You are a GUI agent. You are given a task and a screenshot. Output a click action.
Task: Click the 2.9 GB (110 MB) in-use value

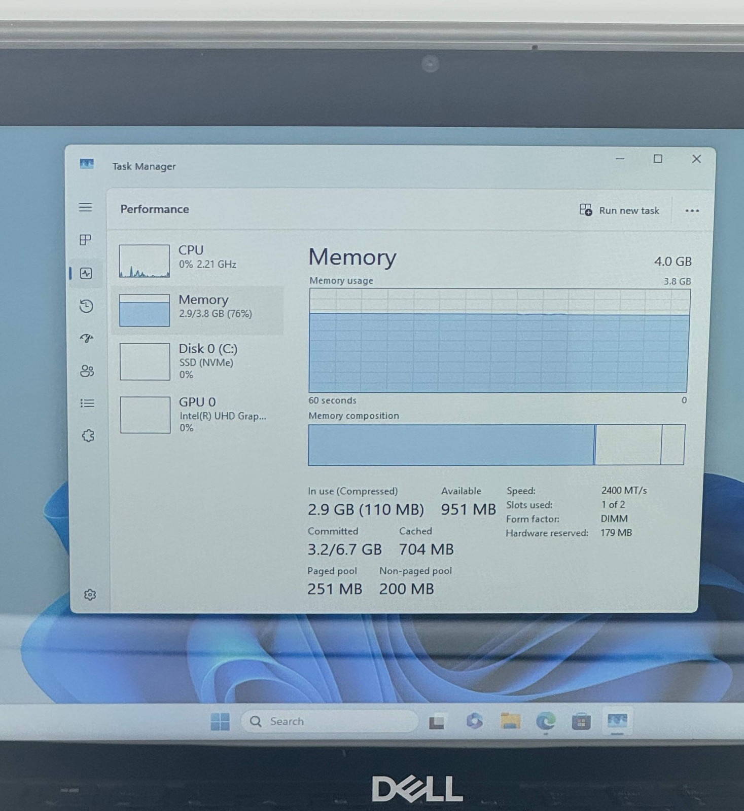click(x=366, y=509)
